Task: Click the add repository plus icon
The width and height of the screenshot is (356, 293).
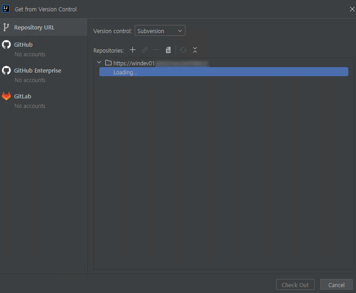Action: click(132, 50)
